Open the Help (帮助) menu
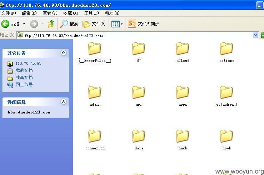Screen dimensions: 264x175 coord(112,13)
